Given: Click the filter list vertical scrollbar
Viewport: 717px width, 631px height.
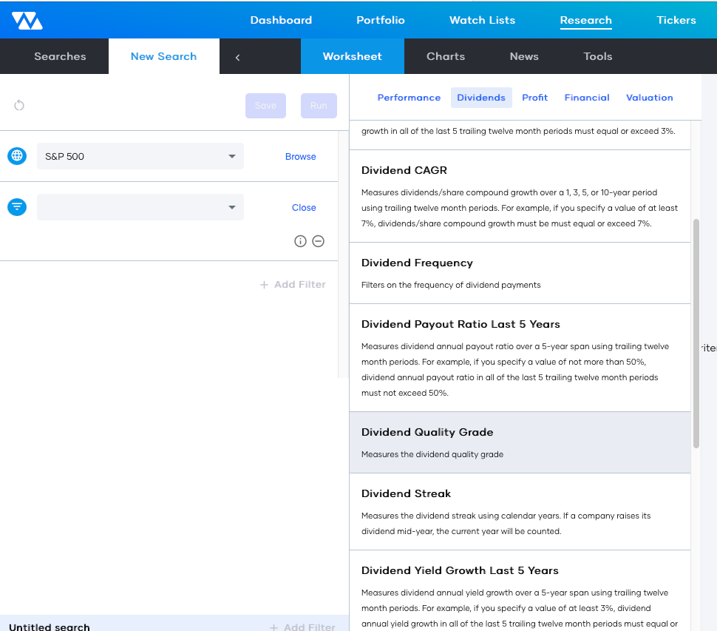Looking at the screenshot, I should pos(696,334).
